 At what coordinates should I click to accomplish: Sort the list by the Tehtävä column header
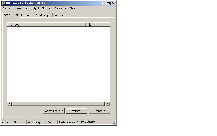[x=47, y=25]
